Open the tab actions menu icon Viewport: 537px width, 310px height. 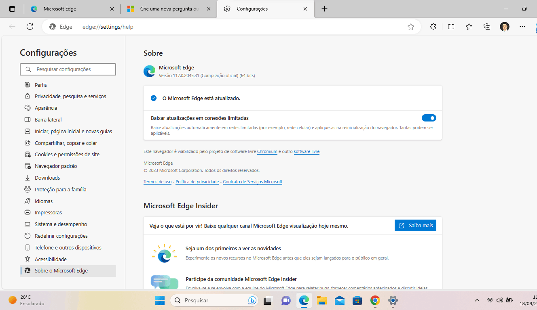12,9
